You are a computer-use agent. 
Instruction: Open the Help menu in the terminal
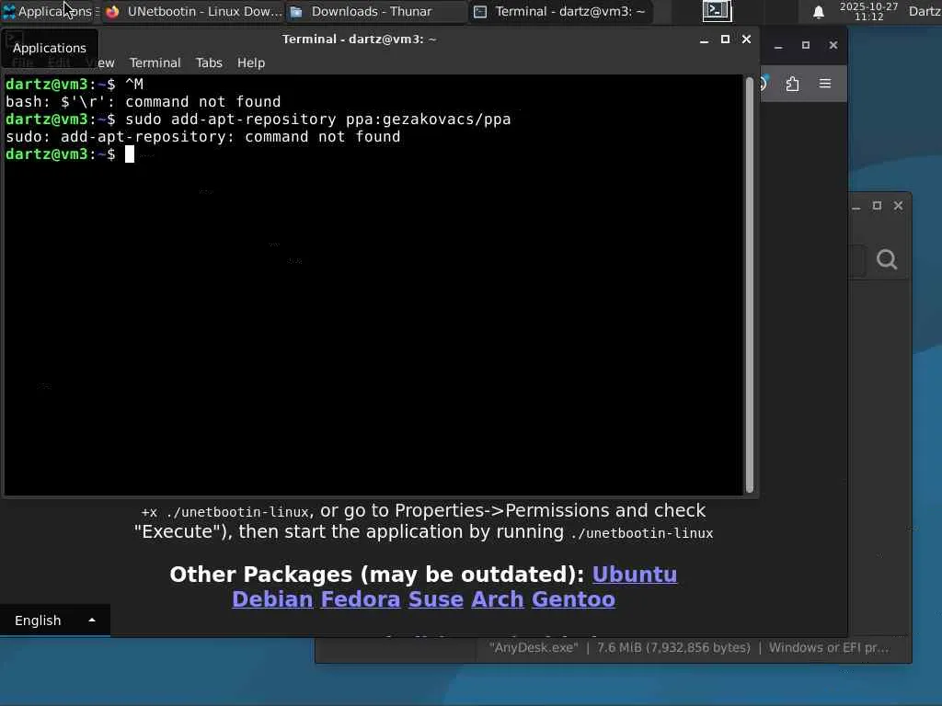coord(251,63)
